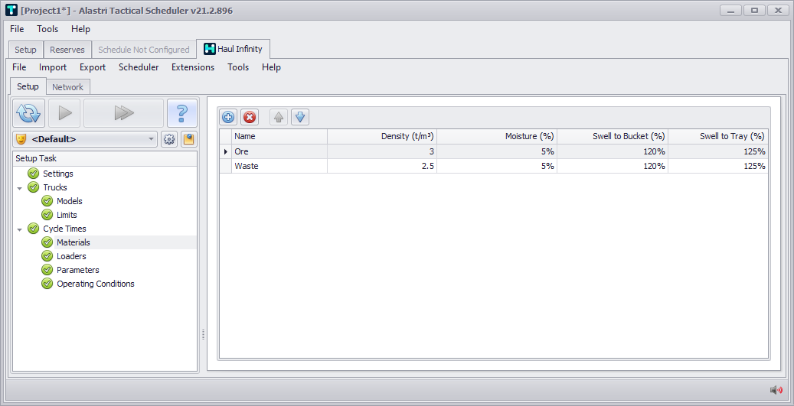Click the Waste row density cell
The image size is (794, 406).
coord(381,166)
